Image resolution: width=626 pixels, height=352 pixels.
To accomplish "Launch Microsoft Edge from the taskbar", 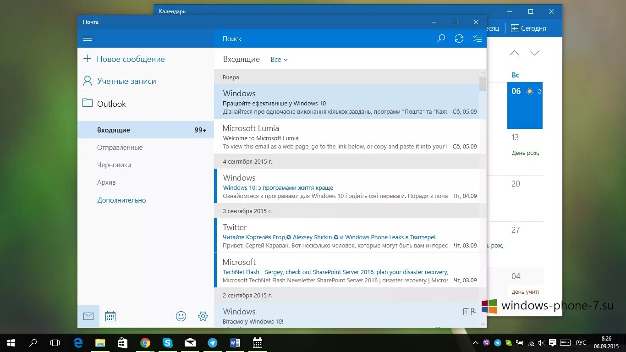I will click(x=78, y=342).
